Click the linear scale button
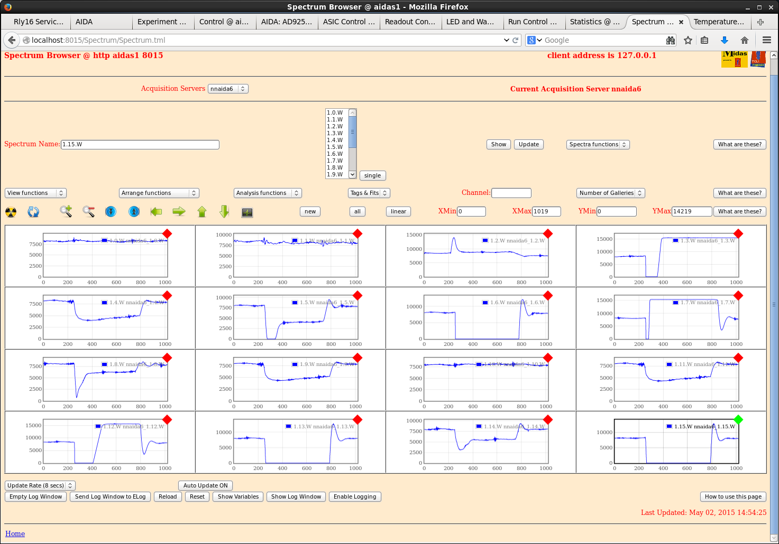 tap(399, 211)
